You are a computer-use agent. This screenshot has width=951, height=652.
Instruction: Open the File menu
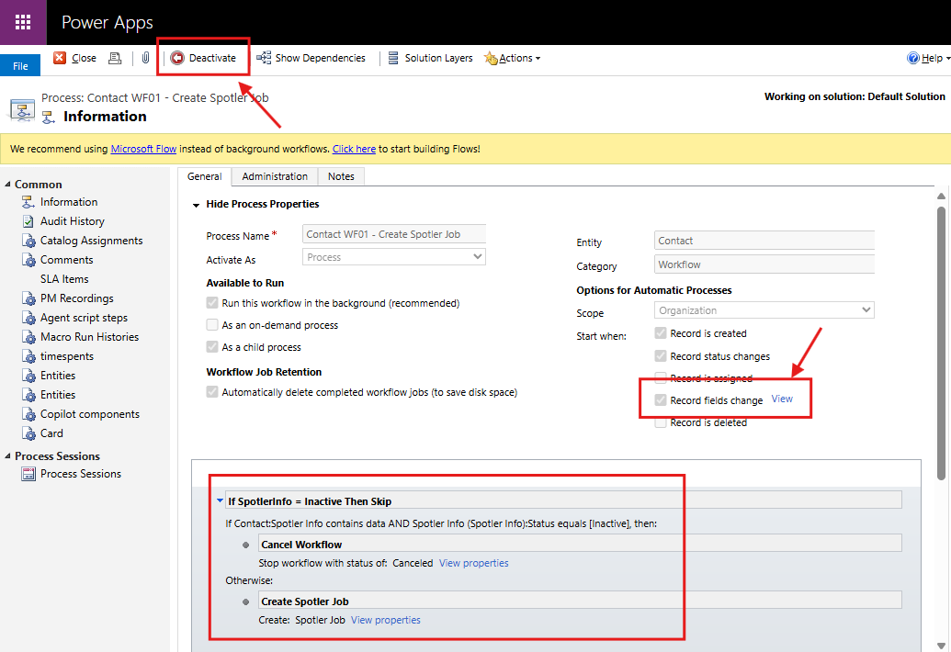pyautogui.click(x=20, y=66)
